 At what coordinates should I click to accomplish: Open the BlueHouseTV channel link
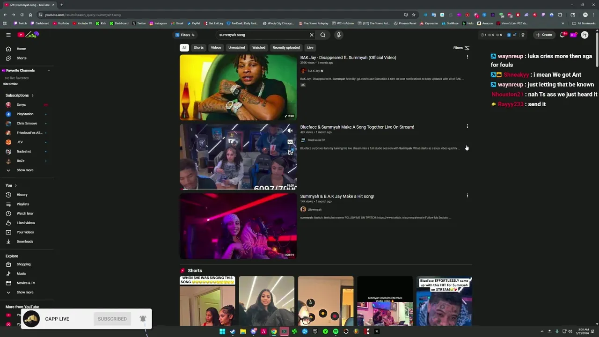316,140
